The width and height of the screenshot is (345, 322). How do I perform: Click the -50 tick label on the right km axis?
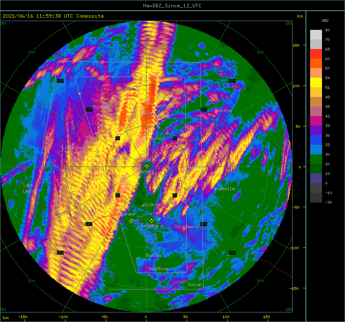pyautogui.click(x=296, y=207)
